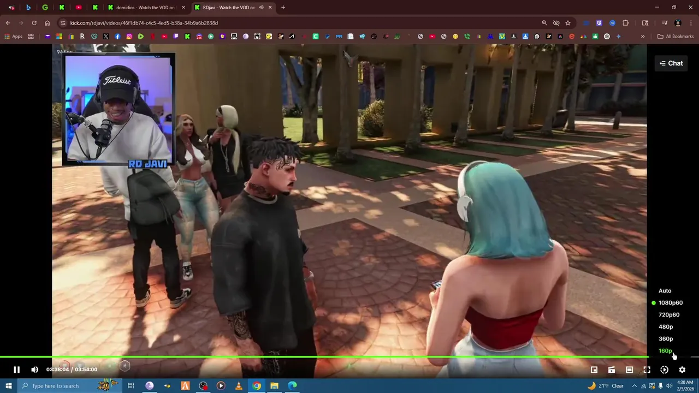
Task: Close the RDjavi VOD tab
Action: 270,8
